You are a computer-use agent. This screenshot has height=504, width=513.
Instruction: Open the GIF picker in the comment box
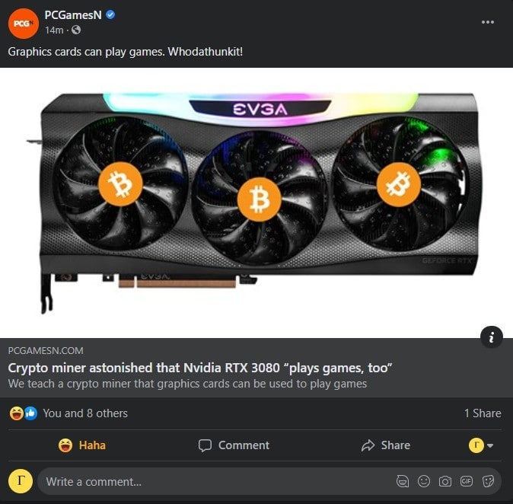point(467,481)
